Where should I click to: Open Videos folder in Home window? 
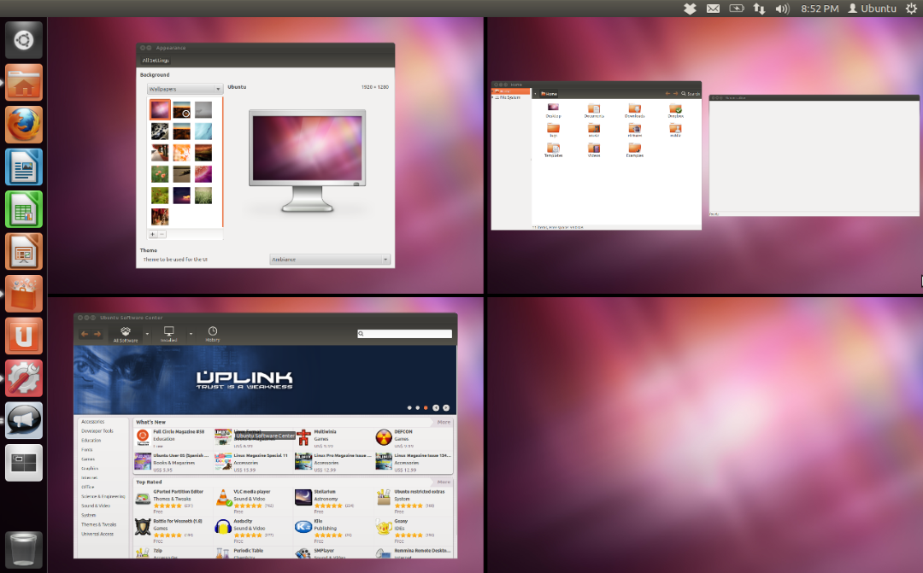click(x=594, y=149)
